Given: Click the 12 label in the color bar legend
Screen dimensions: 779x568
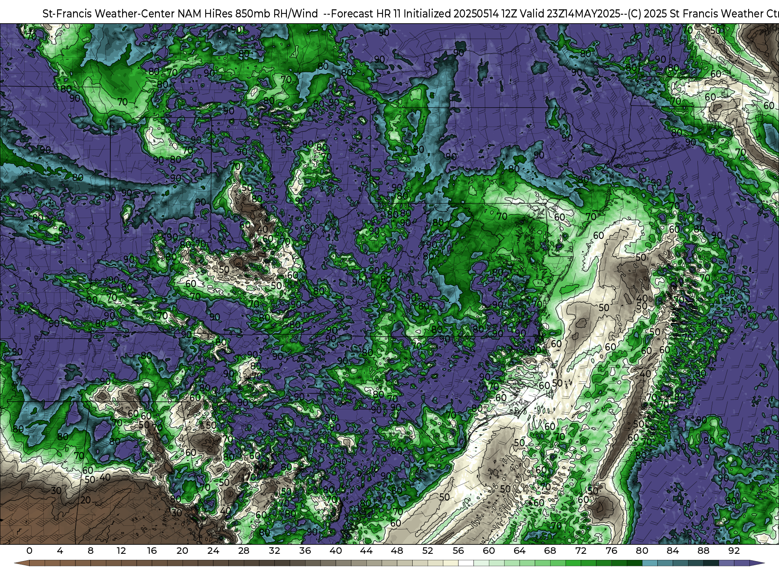Looking at the screenshot, I should pyautogui.click(x=121, y=551).
